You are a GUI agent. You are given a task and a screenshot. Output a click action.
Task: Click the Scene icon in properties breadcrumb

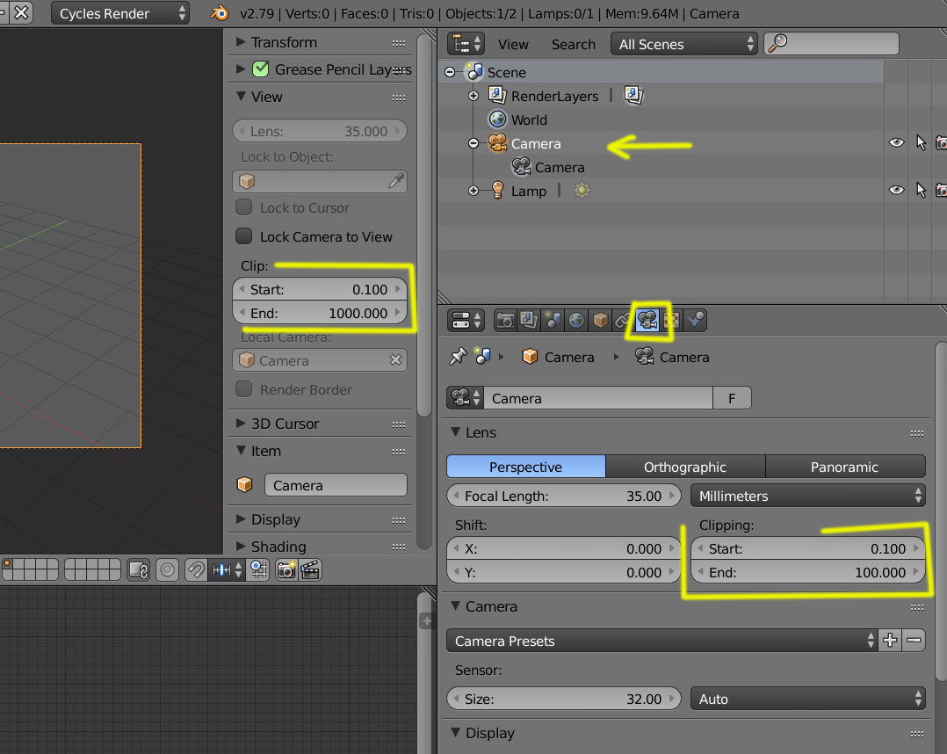pyautogui.click(x=482, y=357)
